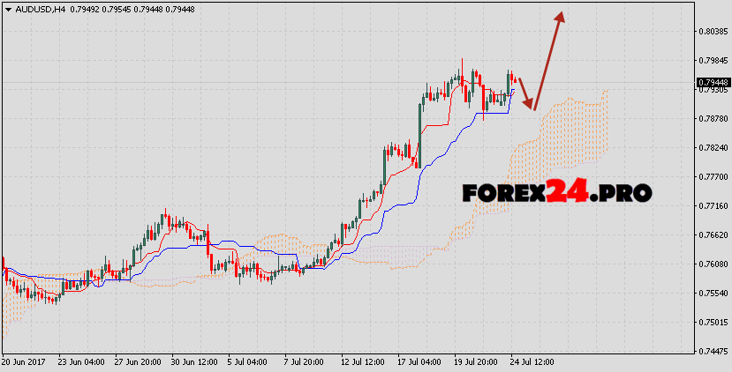Viewport: 732px width, 372px height.
Task: Click the 0.76080 price level label
Action: pos(712,264)
